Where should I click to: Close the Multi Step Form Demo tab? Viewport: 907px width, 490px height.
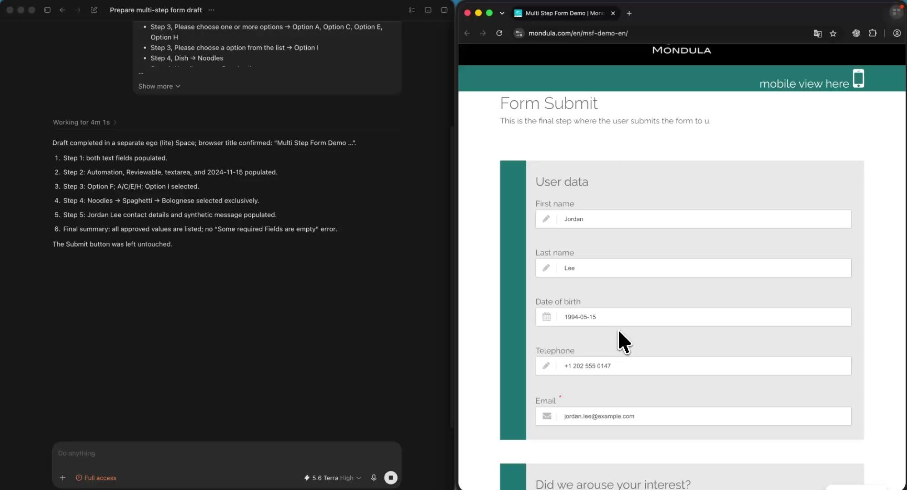613,13
